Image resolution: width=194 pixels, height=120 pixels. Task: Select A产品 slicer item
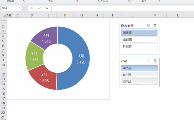click(x=139, y=68)
